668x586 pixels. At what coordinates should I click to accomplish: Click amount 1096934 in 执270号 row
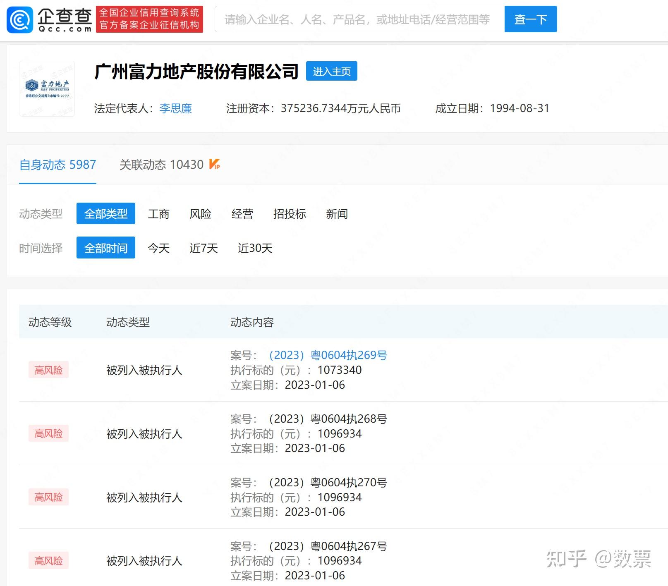click(340, 498)
